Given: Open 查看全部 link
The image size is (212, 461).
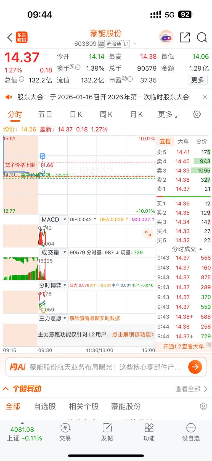Looking at the screenshot, I should coord(191,389).
